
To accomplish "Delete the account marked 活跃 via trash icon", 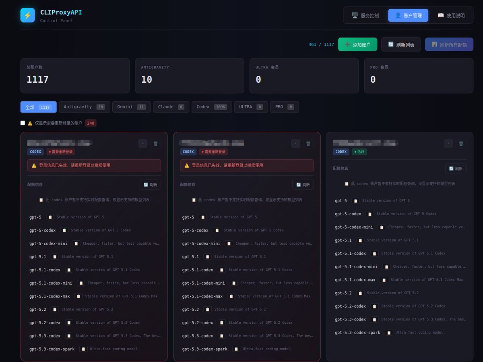I will [461, 144].
